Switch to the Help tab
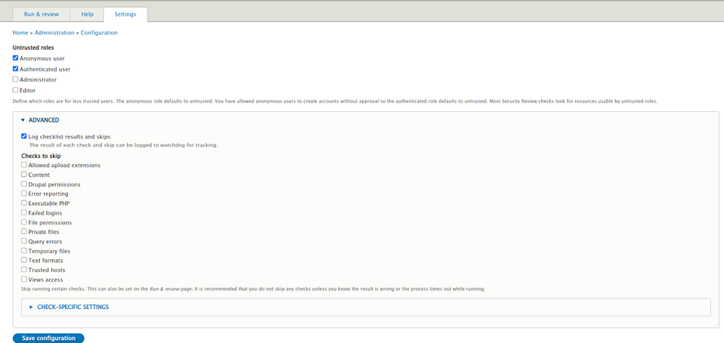 [87, 14]
